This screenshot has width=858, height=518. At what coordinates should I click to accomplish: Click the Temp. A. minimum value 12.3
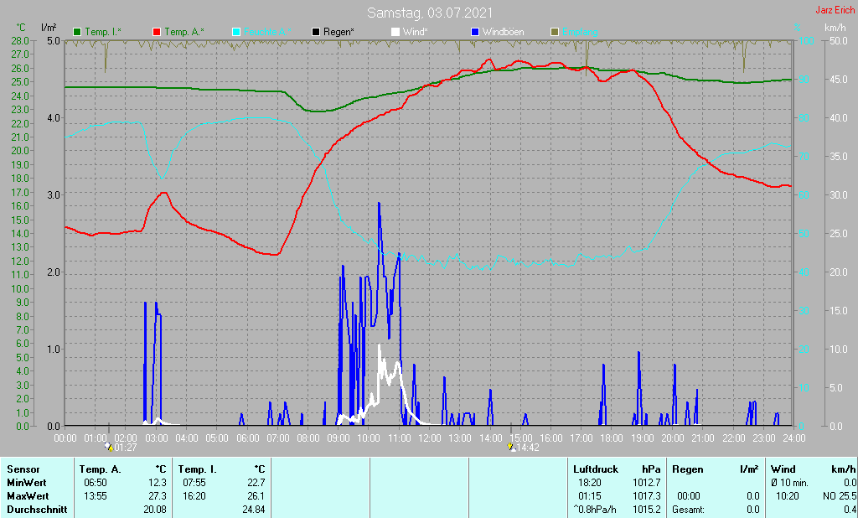tap(158, 483)
